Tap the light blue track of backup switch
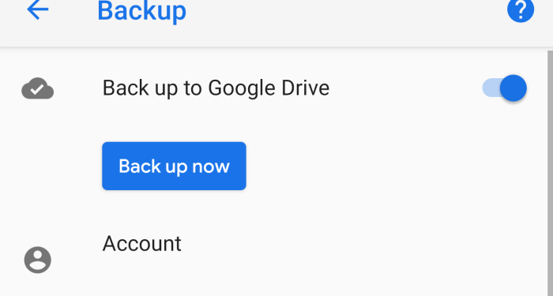 pos(491,88)
